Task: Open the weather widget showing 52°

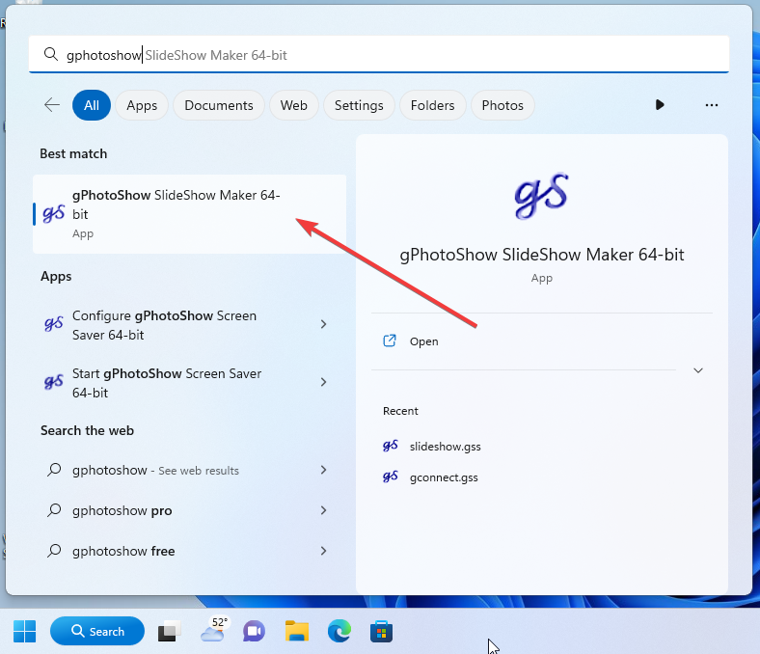Action: [215, 630]
